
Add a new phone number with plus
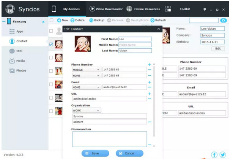(150, 65)
